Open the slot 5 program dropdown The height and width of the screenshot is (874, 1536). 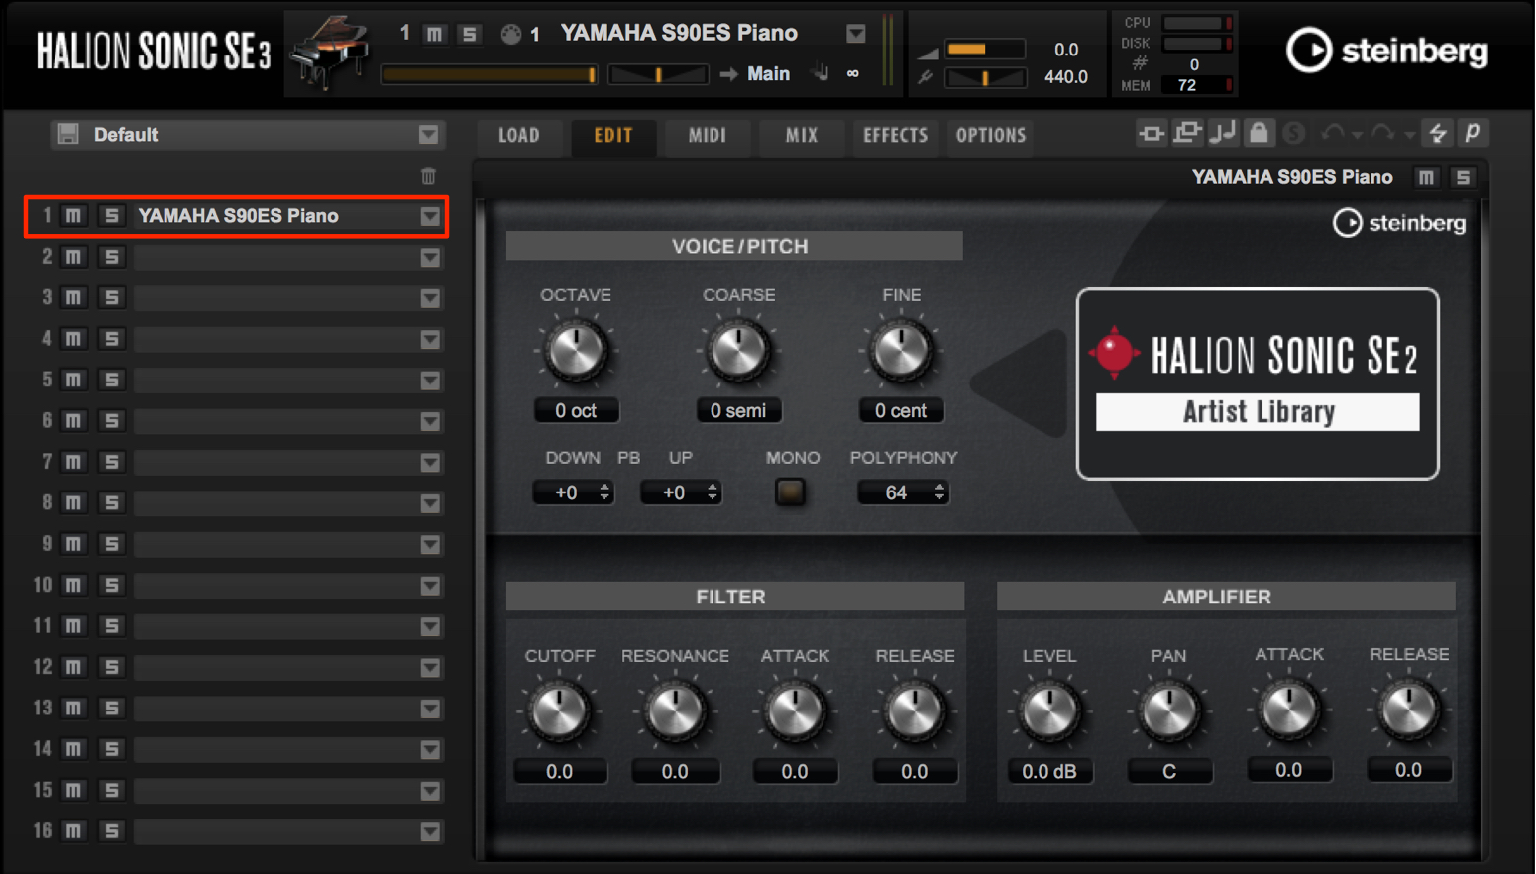(x=430, y=381)
